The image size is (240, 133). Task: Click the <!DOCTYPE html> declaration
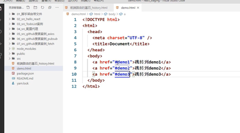pos(101,20)
